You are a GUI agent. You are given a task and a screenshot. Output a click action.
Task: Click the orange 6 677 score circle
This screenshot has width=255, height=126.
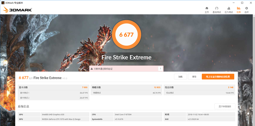click(x=126, y=35)
